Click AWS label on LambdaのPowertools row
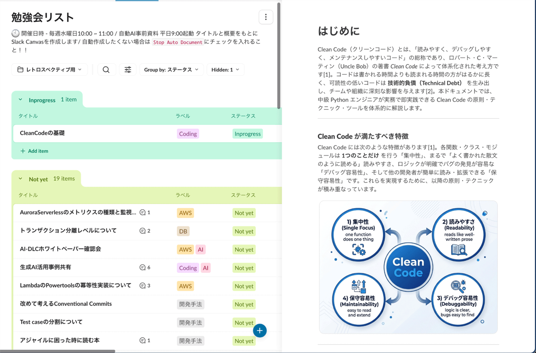This screenshot has height=353, width=536. pos(185,286)
